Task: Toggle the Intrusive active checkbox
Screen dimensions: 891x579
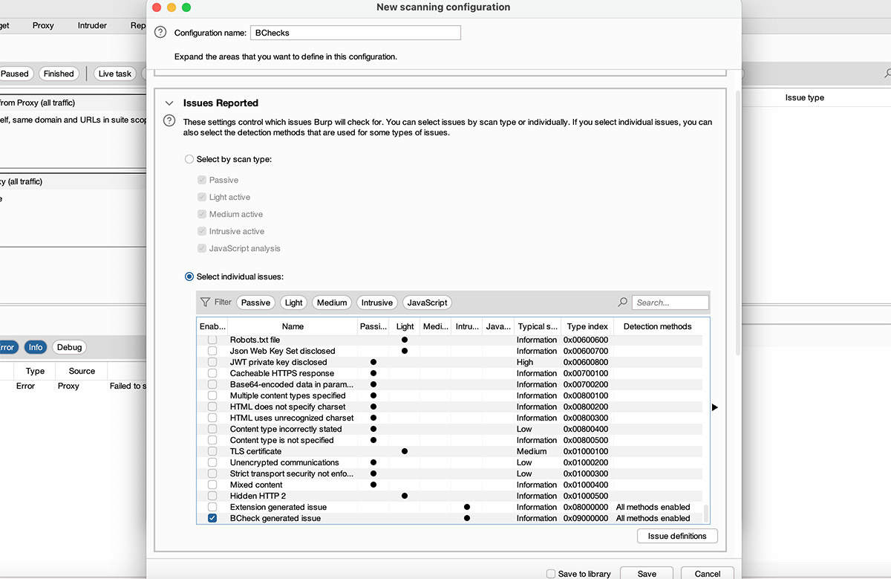Action: [x=202, y=231]
